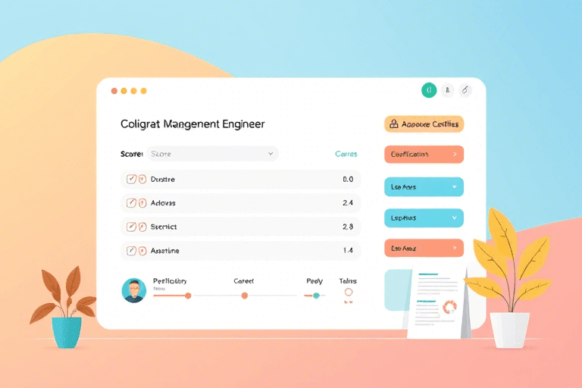The height and width of the screenshot is (388, 582).
Task: Toggle the Asstime row checkbox
Action: click(x=131, y=250)
